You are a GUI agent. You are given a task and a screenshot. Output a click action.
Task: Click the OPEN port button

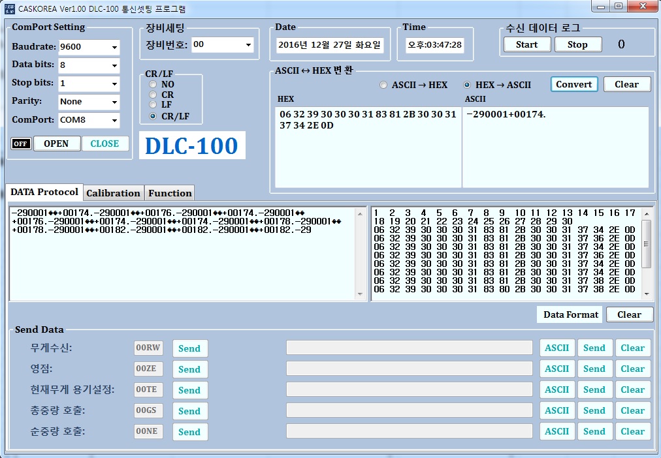tap(56, 144)
